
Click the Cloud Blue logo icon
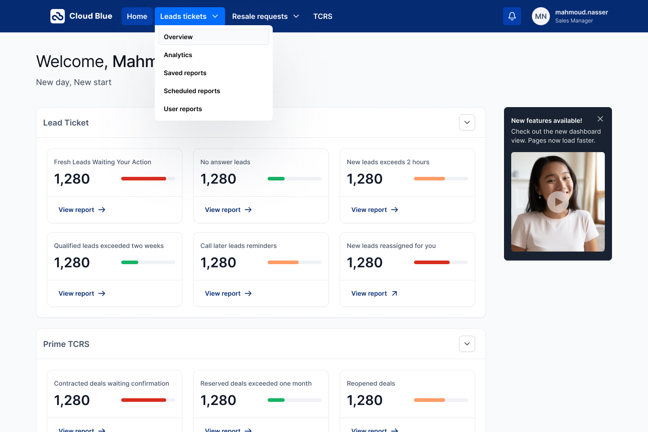click(58, 16)
